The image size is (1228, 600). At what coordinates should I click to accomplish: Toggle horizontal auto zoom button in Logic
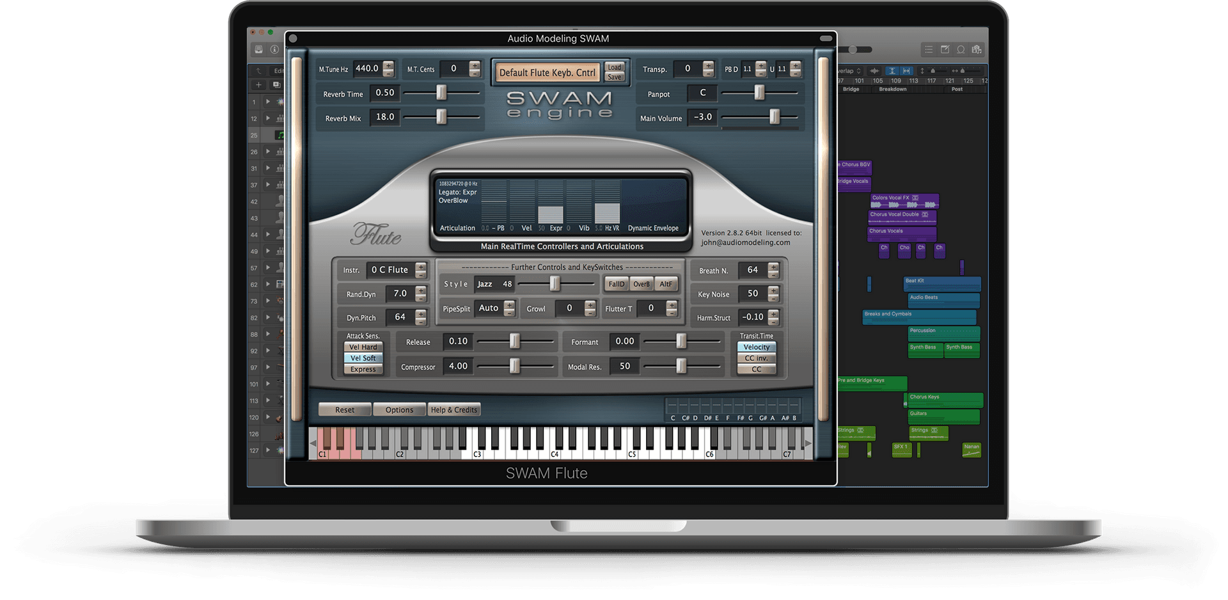pyautogui.click(x=906, y=71)
